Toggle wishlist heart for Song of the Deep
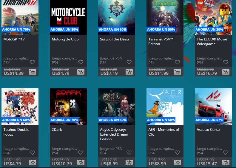Image resolution: width=236 pixels, height=168 pixels. click(x=129, y=62)
